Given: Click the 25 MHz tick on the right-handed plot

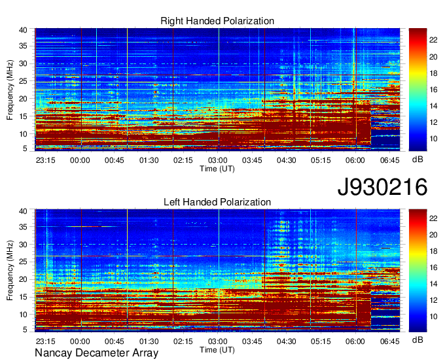Looking at the screenshot, I should [23, 81].
